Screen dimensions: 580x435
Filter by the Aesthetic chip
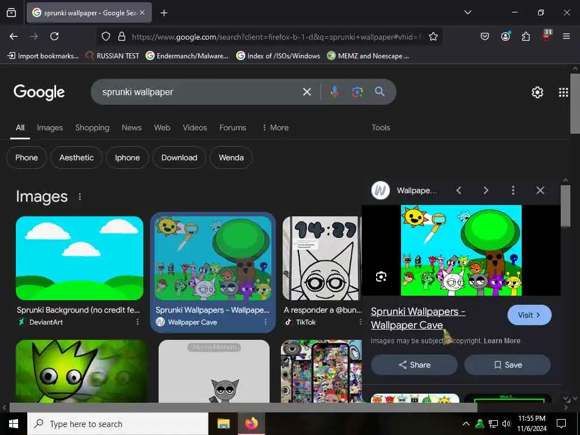[76, 157]
